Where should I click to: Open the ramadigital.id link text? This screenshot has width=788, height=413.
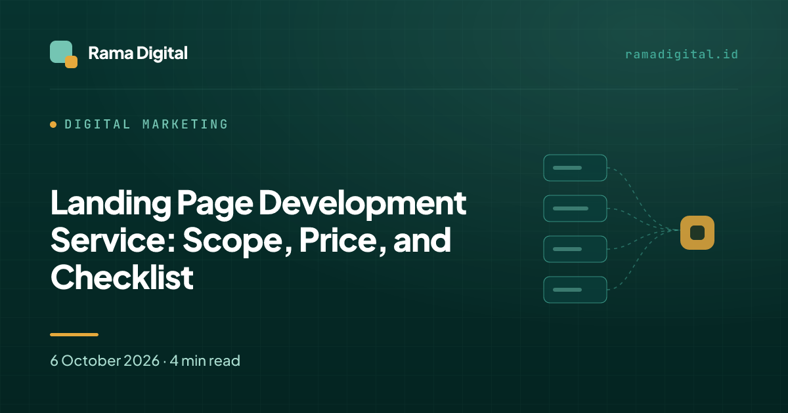coord(682,54)
